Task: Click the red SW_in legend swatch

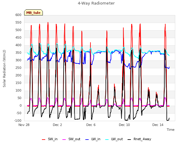Action: 43,140
